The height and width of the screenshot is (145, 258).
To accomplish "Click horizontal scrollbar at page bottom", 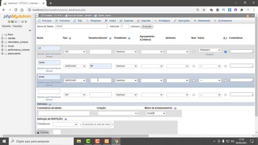I will coord(76,136).
